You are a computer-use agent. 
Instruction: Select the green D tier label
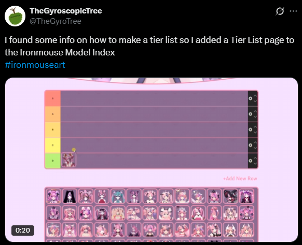(53, 161)
